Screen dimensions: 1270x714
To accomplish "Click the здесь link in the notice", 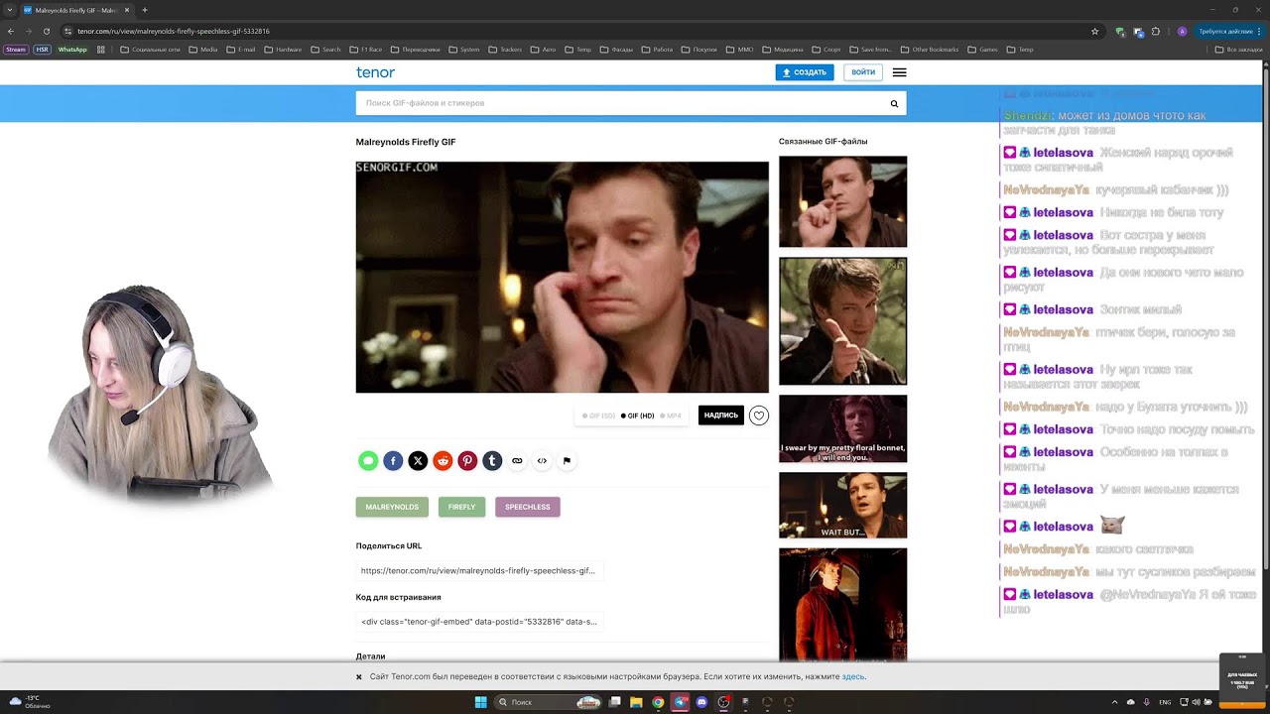I will coord(853,676).
